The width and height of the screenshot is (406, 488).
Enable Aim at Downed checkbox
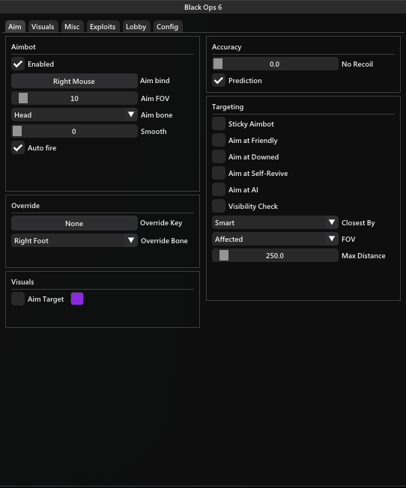point(219,156)
